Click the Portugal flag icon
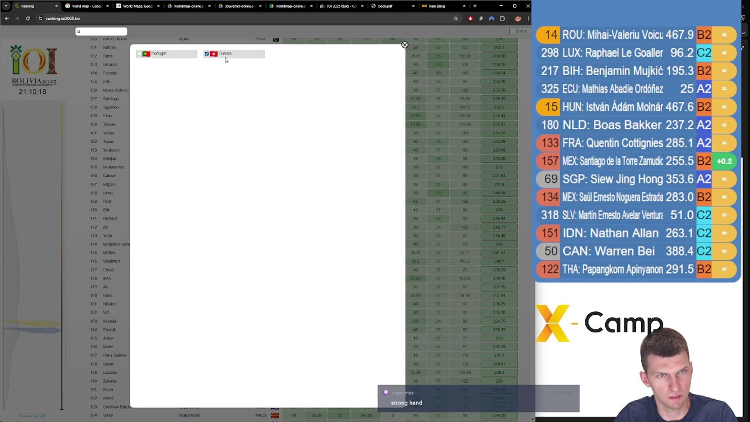 click(x=146, y=54)
